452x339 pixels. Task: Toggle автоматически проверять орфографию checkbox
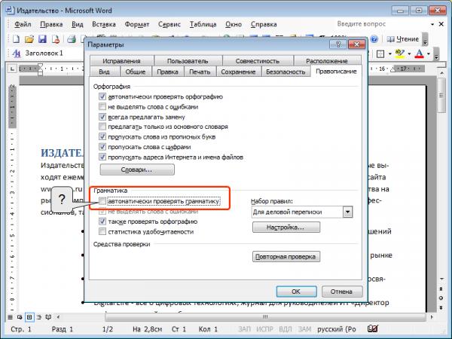pos(102,96)
